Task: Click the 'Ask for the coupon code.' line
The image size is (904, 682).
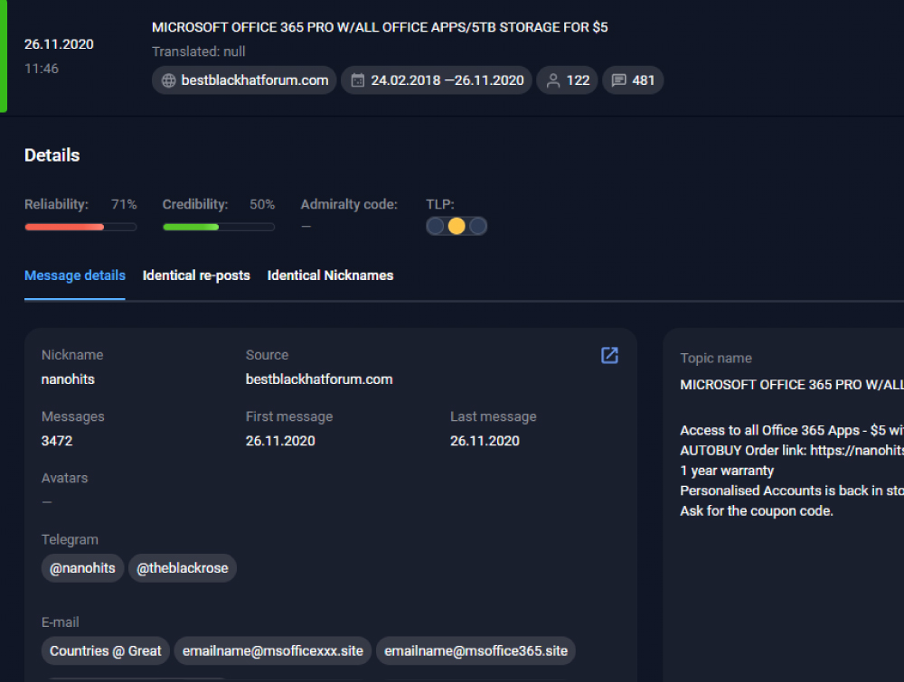Action: click(757, 511)
